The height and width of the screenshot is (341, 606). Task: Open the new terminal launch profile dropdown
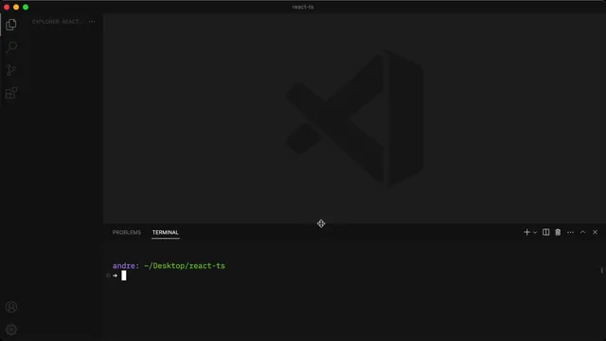click(x=535, y=233)
